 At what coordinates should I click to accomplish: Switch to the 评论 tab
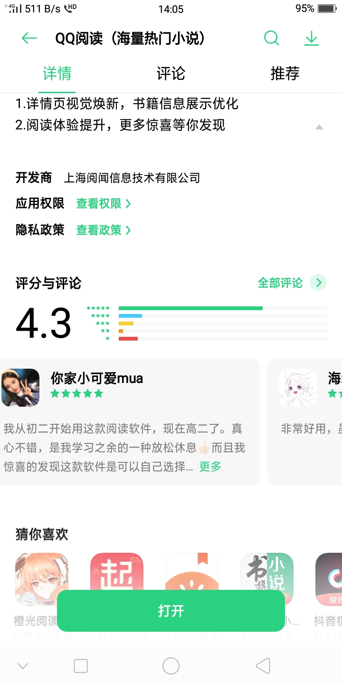[171, 74]
